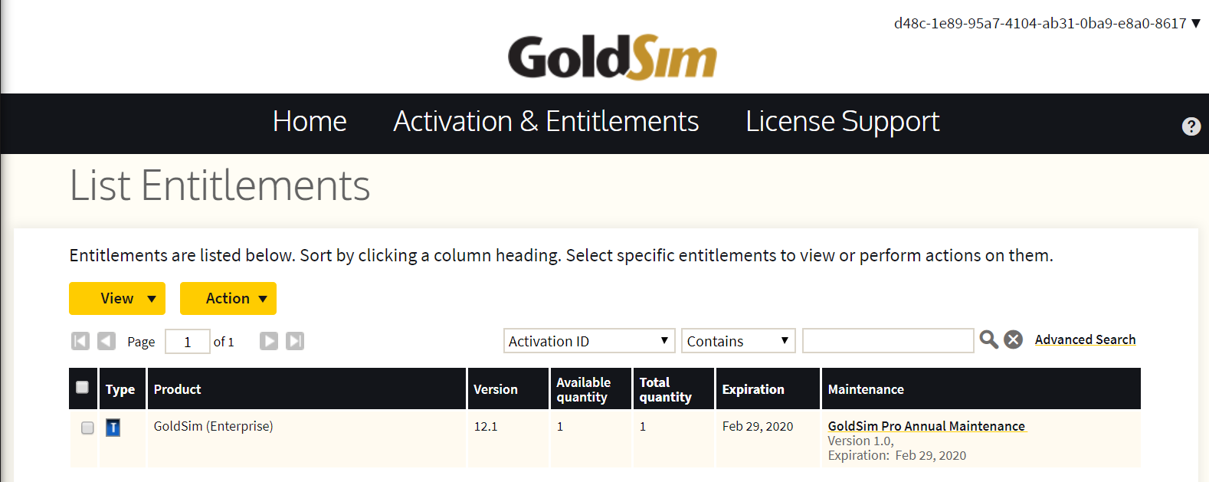This screenshot has width=1209, height=482.
Task: Open the View dropdown button
Action: 117,298
